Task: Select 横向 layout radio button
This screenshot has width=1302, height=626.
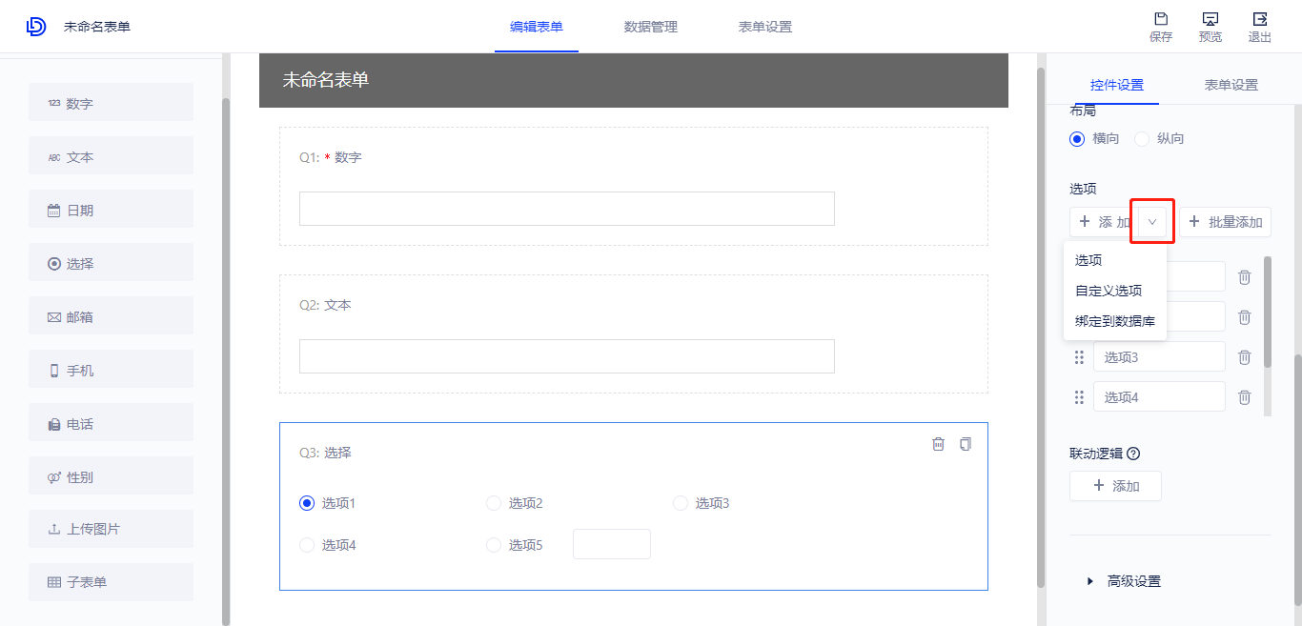Action: 1078,139
